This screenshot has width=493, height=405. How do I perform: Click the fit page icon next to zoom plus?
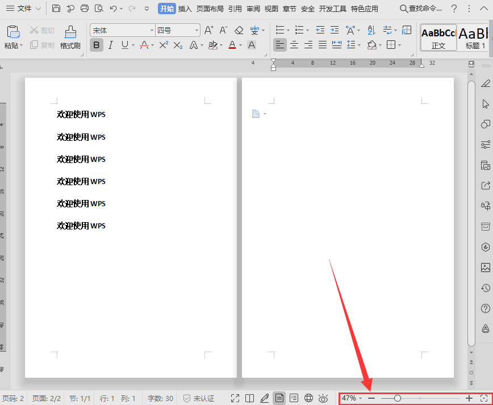(x=484, y=398)
